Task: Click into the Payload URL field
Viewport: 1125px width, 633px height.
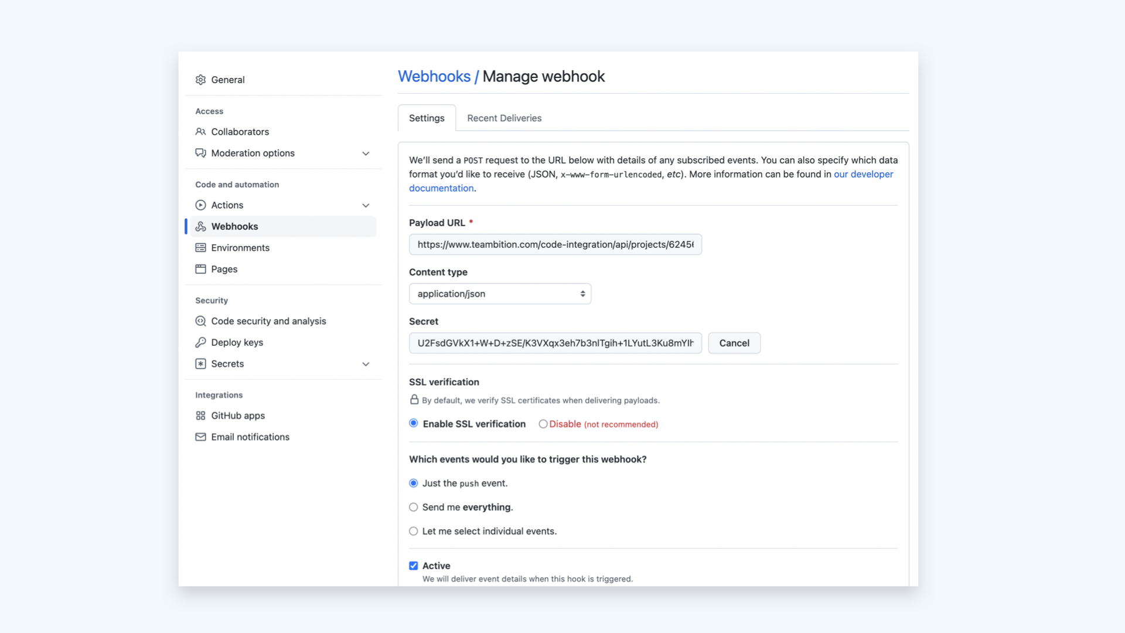Action: click(x=555, y=244)
